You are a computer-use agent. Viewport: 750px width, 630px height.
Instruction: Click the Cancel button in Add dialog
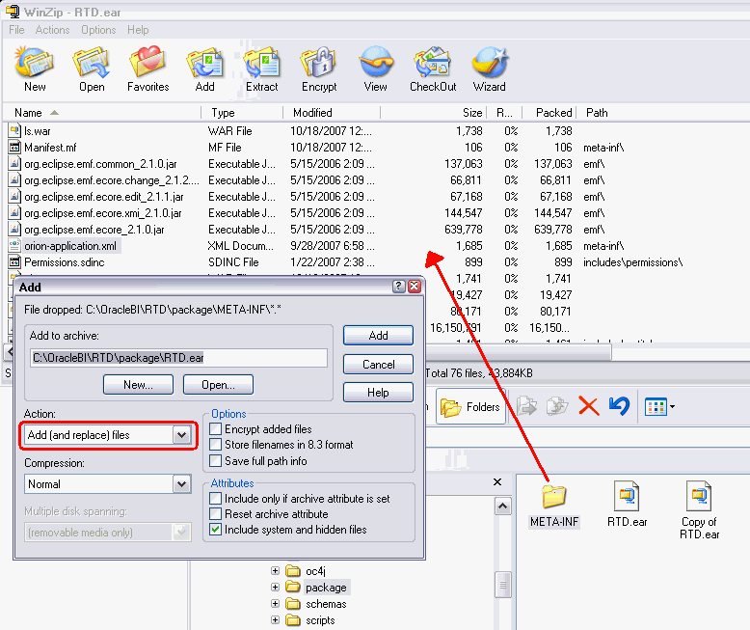click(378, 365)
